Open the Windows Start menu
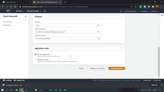The width and height of the screenshot is (164, 92). pyautogui.click(x=2, y=90)
